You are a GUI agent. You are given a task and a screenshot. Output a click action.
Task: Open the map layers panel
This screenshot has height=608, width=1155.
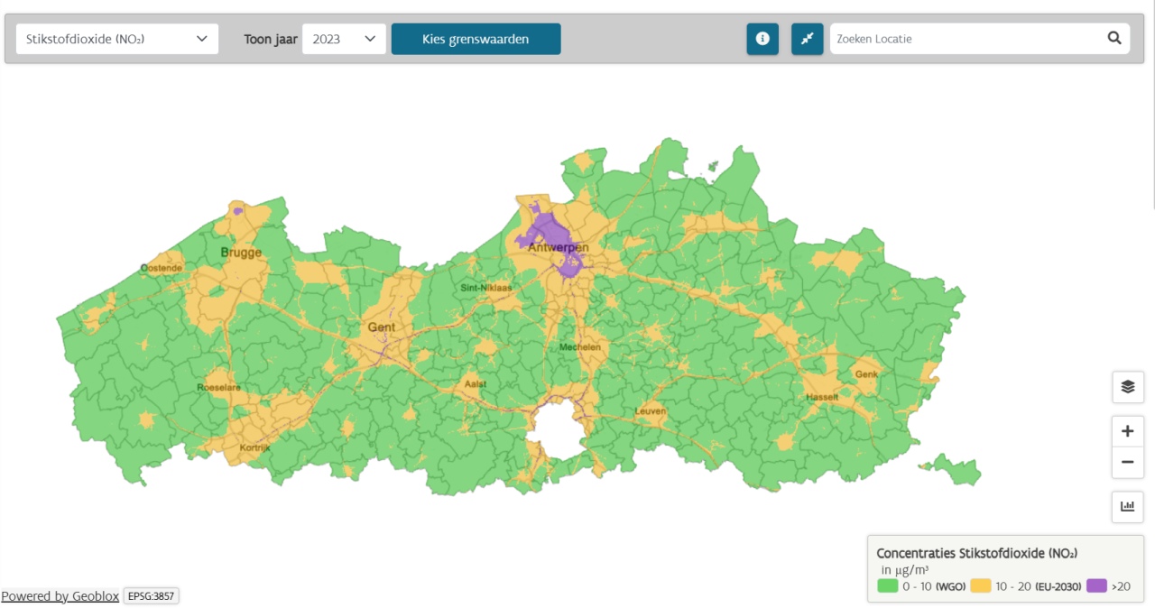tap(1128, 387)
